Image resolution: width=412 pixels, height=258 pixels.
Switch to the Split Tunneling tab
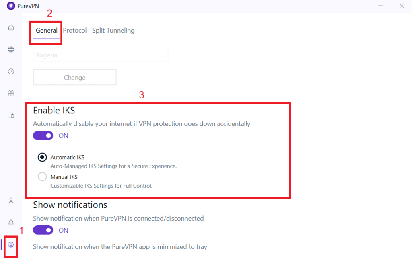113,31
